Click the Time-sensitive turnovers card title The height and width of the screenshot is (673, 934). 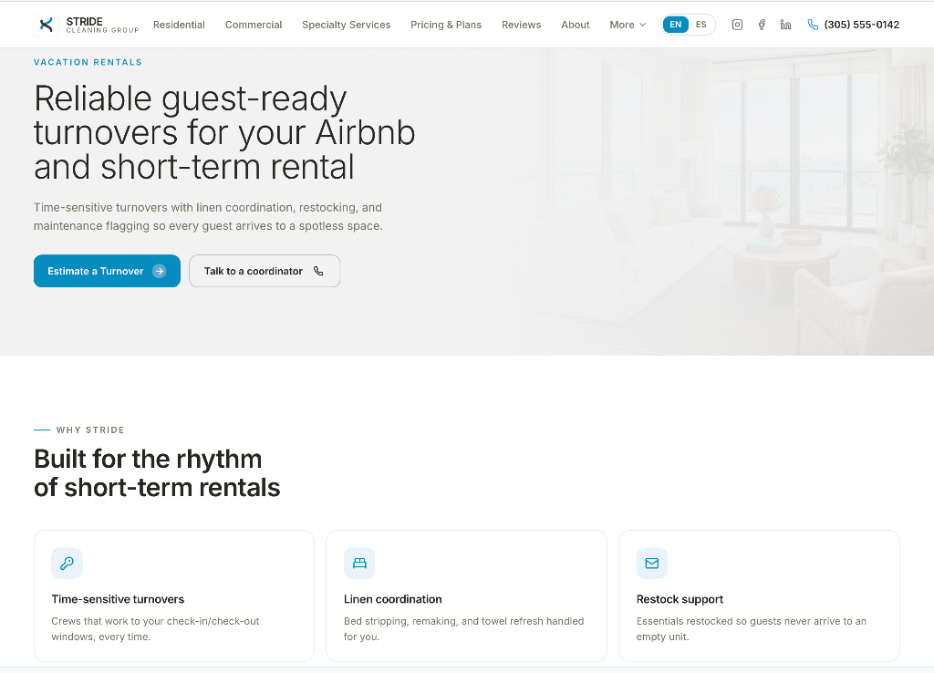[118, 599]
